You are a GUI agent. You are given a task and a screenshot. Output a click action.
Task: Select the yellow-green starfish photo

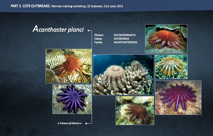point(171,67)
